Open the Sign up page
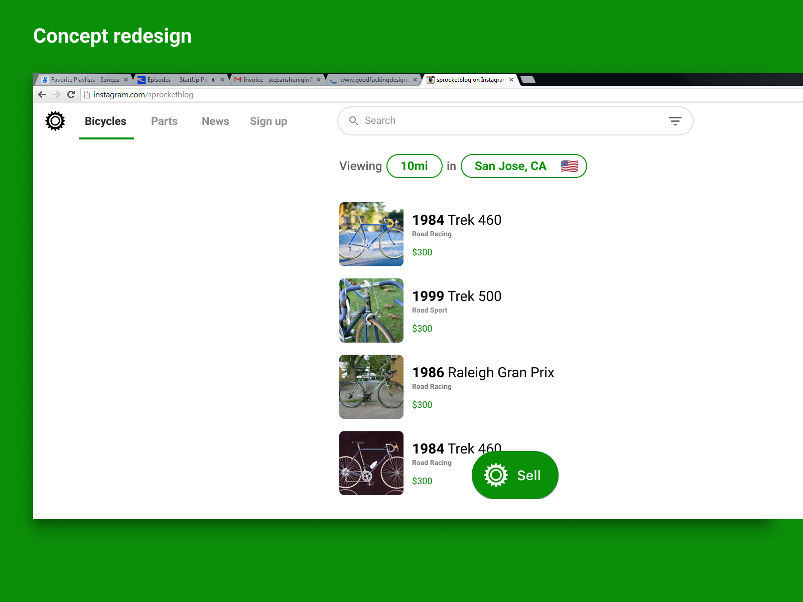803x602 pixels. click(269, 121)
